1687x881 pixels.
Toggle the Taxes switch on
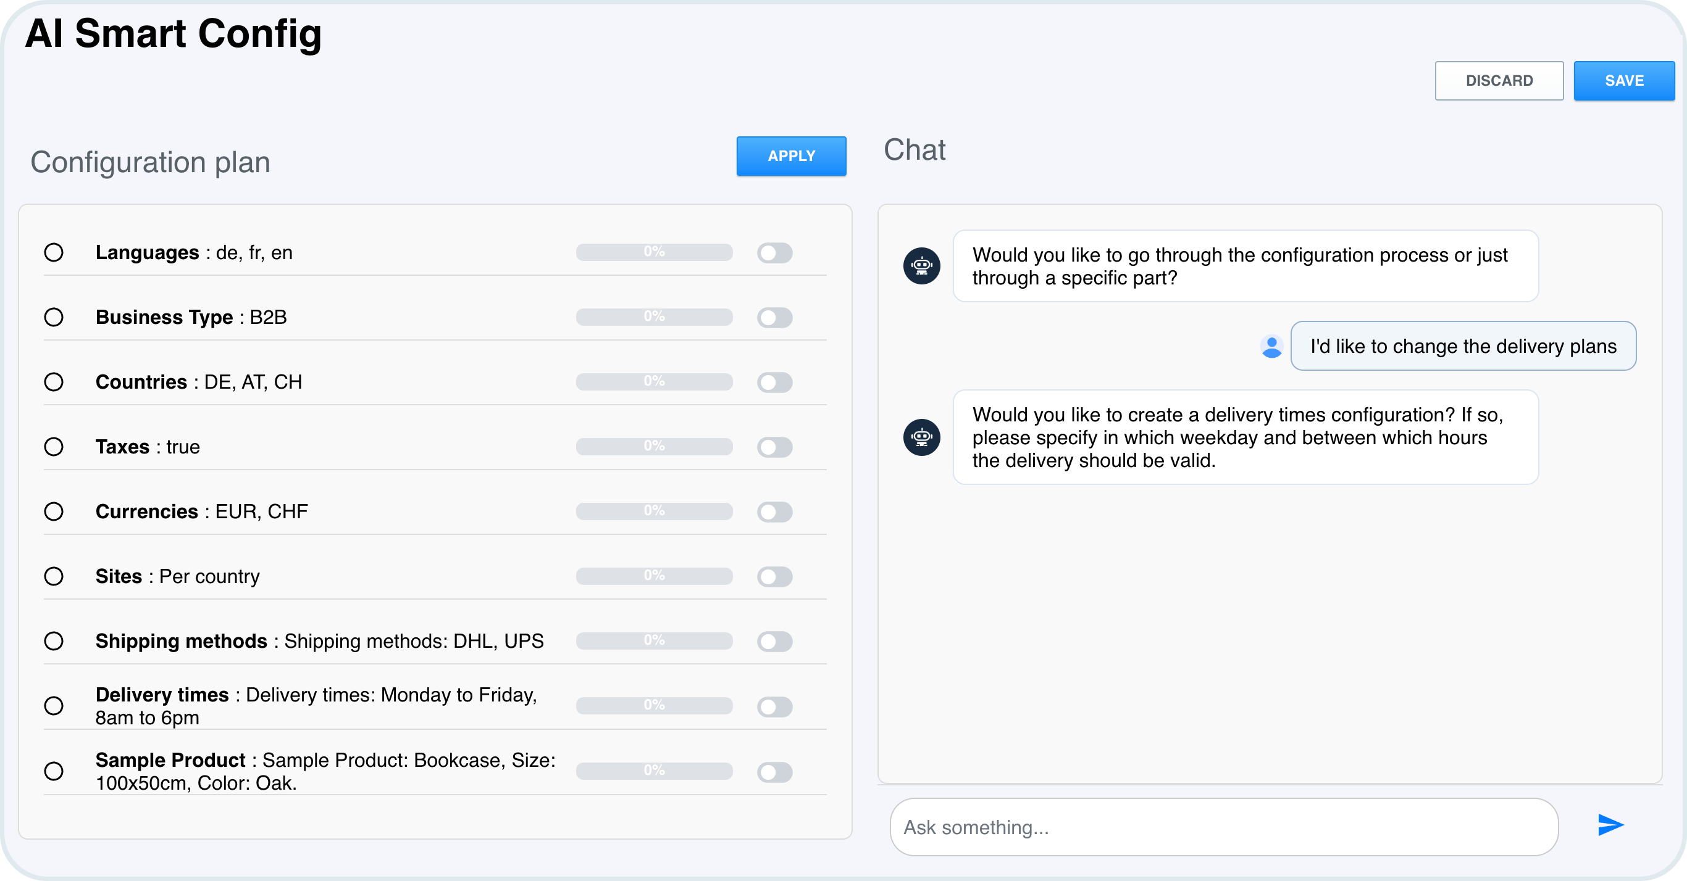tap(775, 447)
